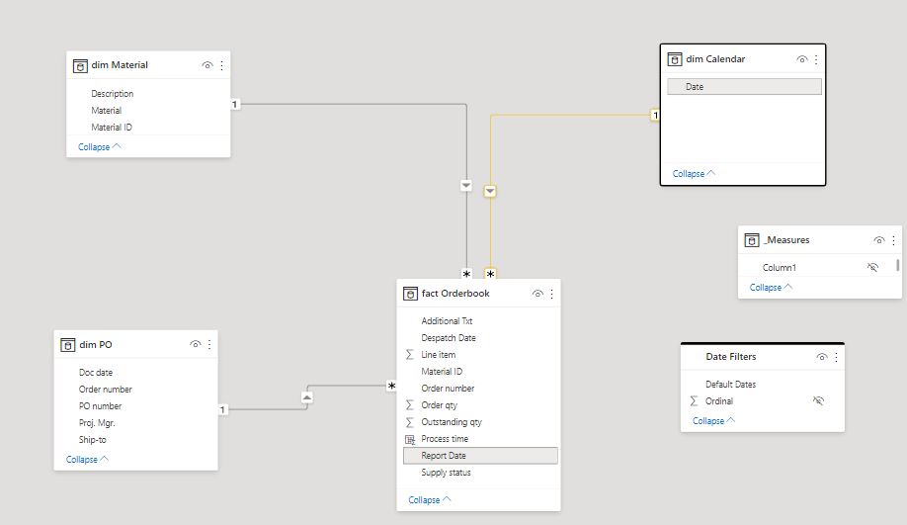Click the _Measures table icon

752,240
